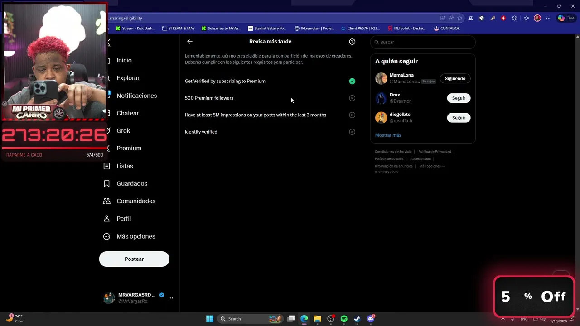Open the 'Stream - Kick Dash...' bookmark
The width and height of the screenshot is (580, 326).
[x=135, y=28]
